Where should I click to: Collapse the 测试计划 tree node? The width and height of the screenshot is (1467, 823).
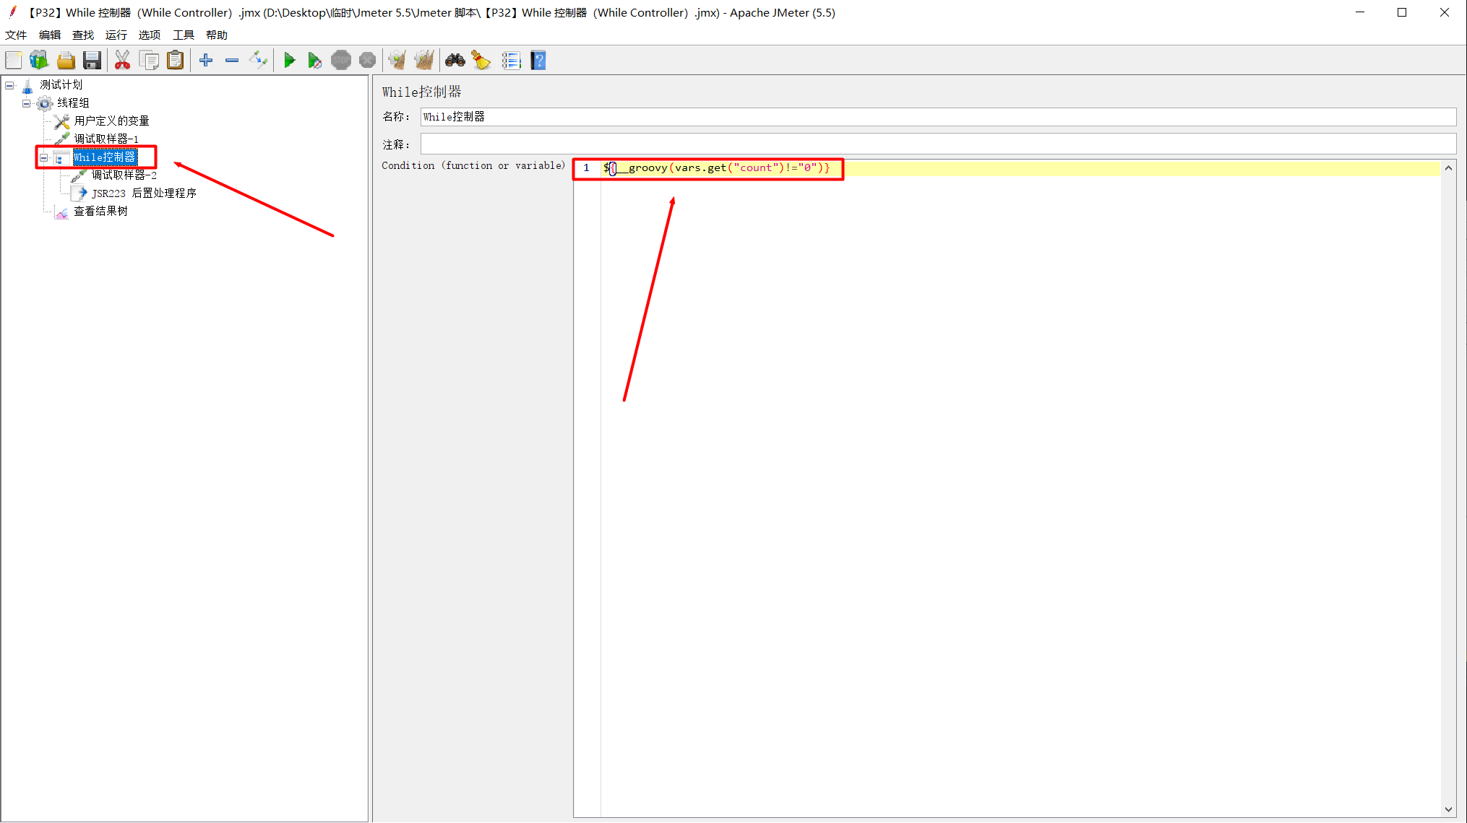[9, 85]
